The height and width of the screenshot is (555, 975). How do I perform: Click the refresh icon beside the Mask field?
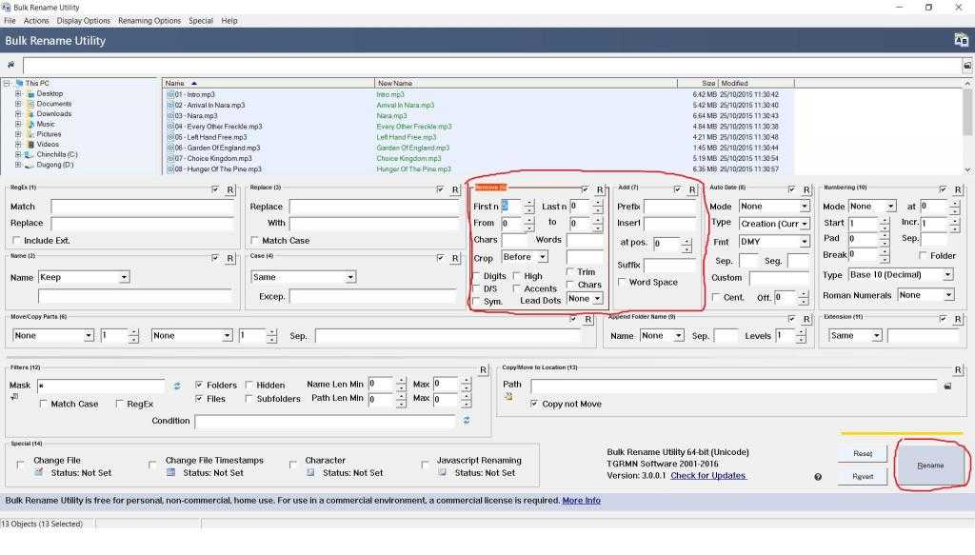pos(176,386)
